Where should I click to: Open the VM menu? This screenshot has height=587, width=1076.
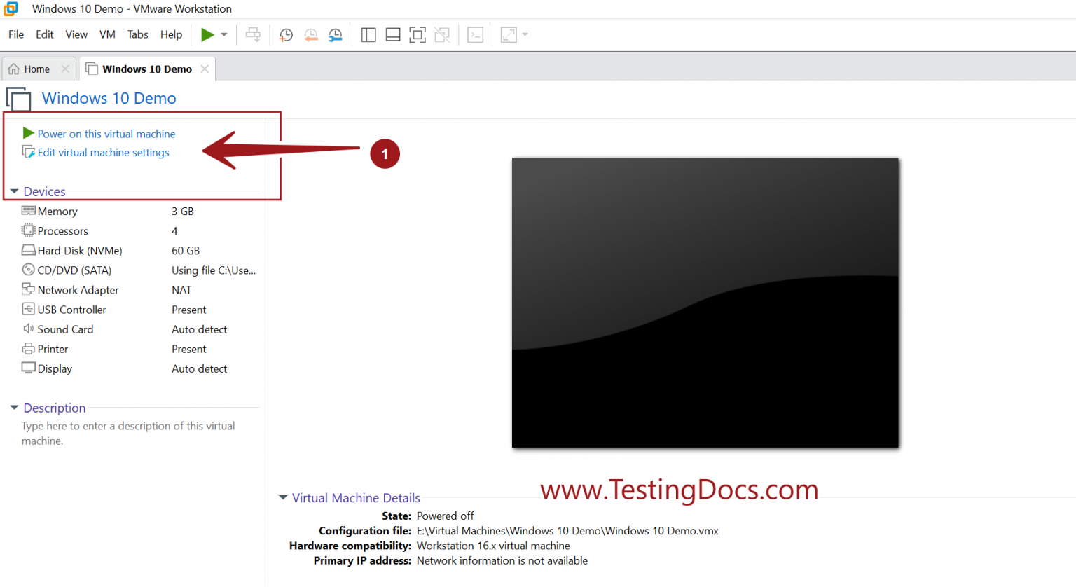(x=107, y=34)
